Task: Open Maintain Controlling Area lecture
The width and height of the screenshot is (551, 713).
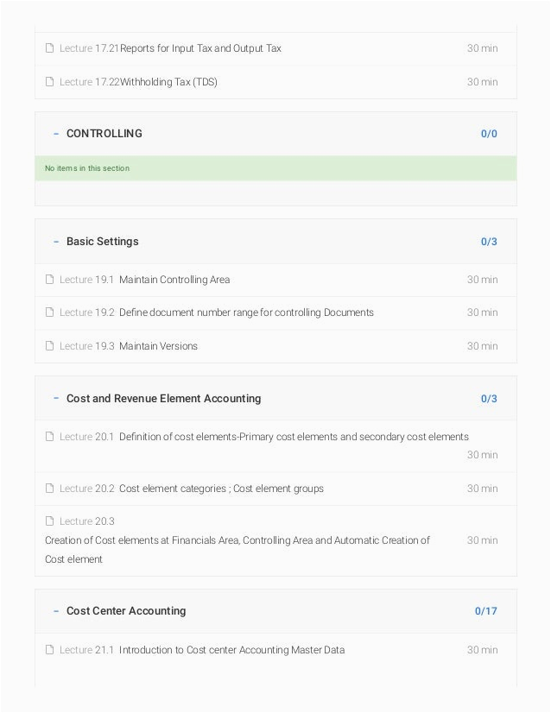Action: pyautogui.click(x=174, y=280)
